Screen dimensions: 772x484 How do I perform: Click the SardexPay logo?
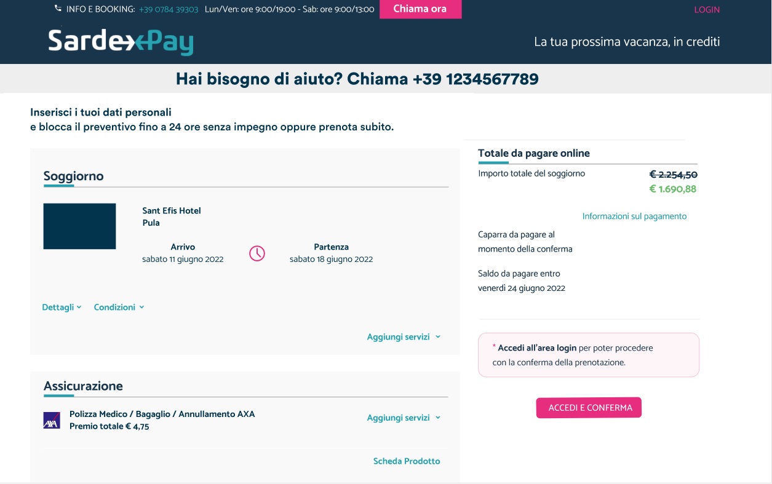120,42
